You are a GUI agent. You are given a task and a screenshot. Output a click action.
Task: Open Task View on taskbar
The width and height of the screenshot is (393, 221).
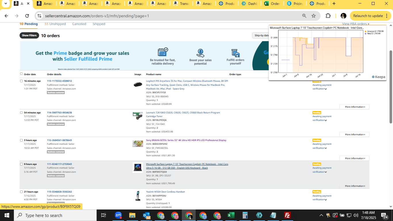[x=104, y=215]
